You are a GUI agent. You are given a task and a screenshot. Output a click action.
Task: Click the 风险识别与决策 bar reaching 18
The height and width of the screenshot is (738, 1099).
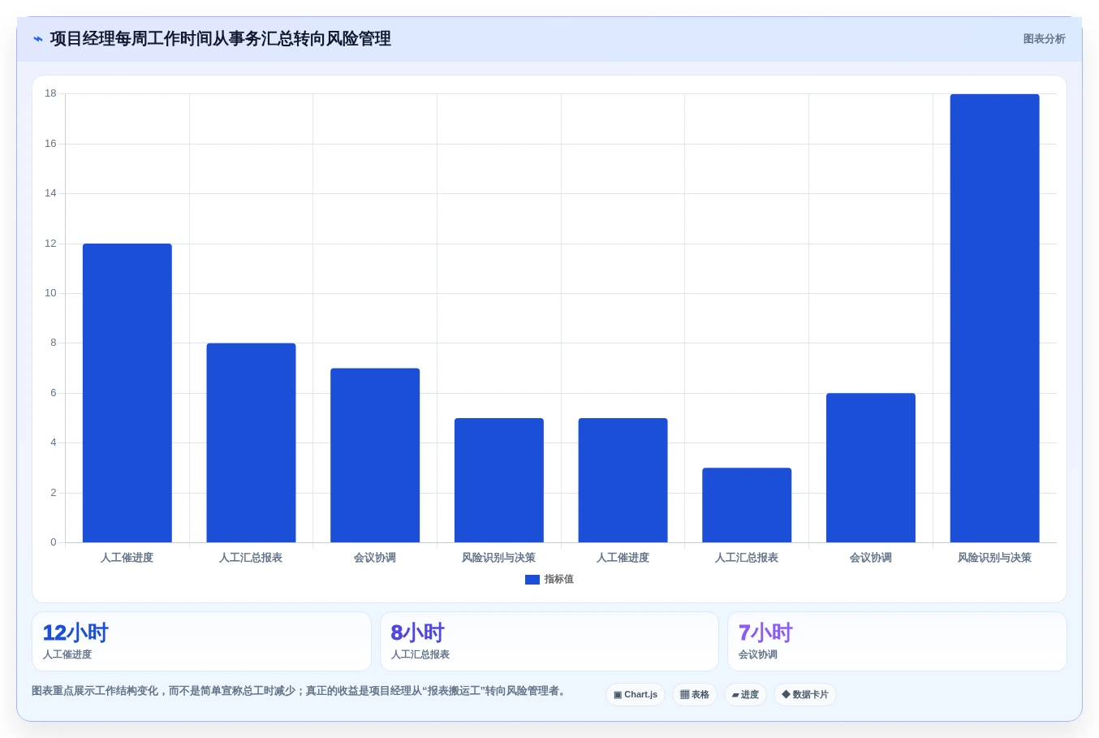tap(995, 318)
